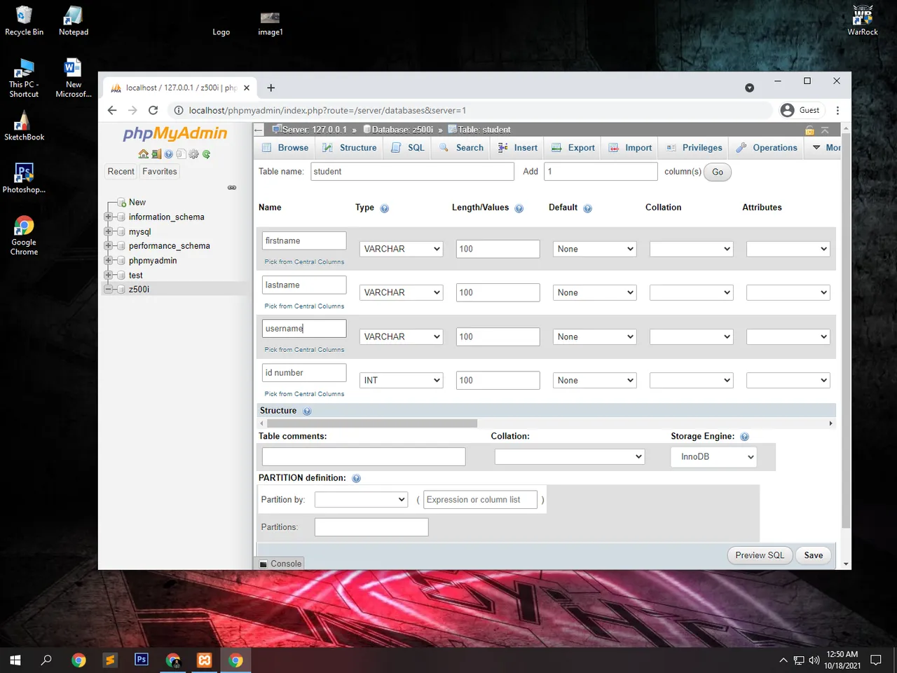
Task: Click the Storage Engine help icon
Action: point(745,437)
